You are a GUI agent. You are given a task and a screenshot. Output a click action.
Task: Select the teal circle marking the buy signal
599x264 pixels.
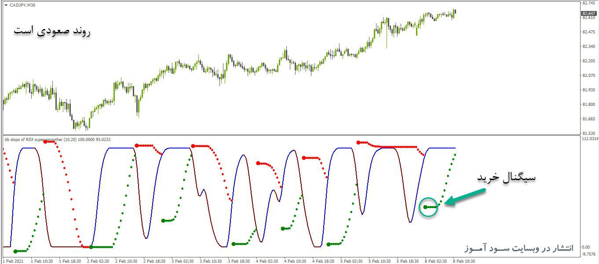coord(427,206)
